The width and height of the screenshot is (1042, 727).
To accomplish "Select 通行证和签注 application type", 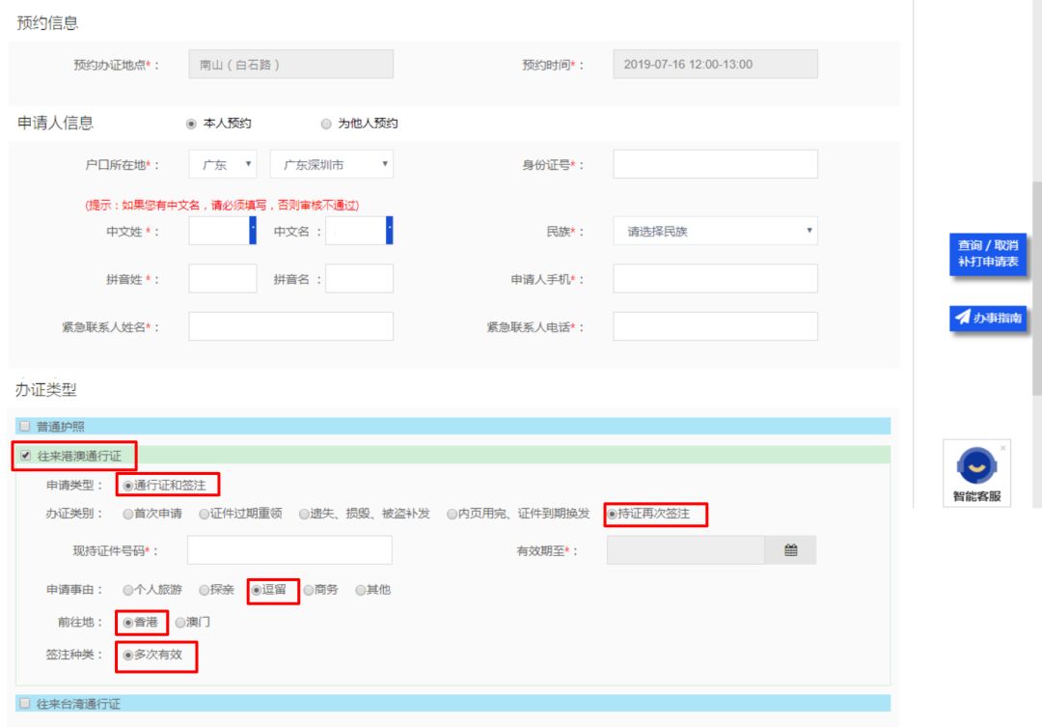I will [127, 486].
